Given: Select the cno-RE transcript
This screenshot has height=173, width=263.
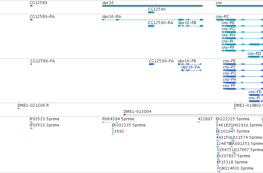Looking at the screenshot, I should tap(242, 26).
